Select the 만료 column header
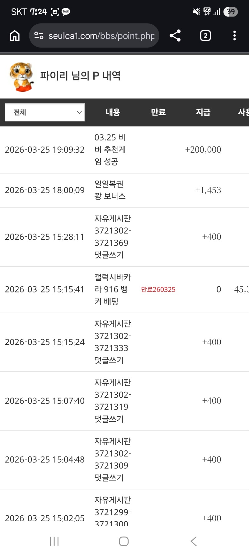The height and width of the screenshot is (555, 249). point(158,112)
